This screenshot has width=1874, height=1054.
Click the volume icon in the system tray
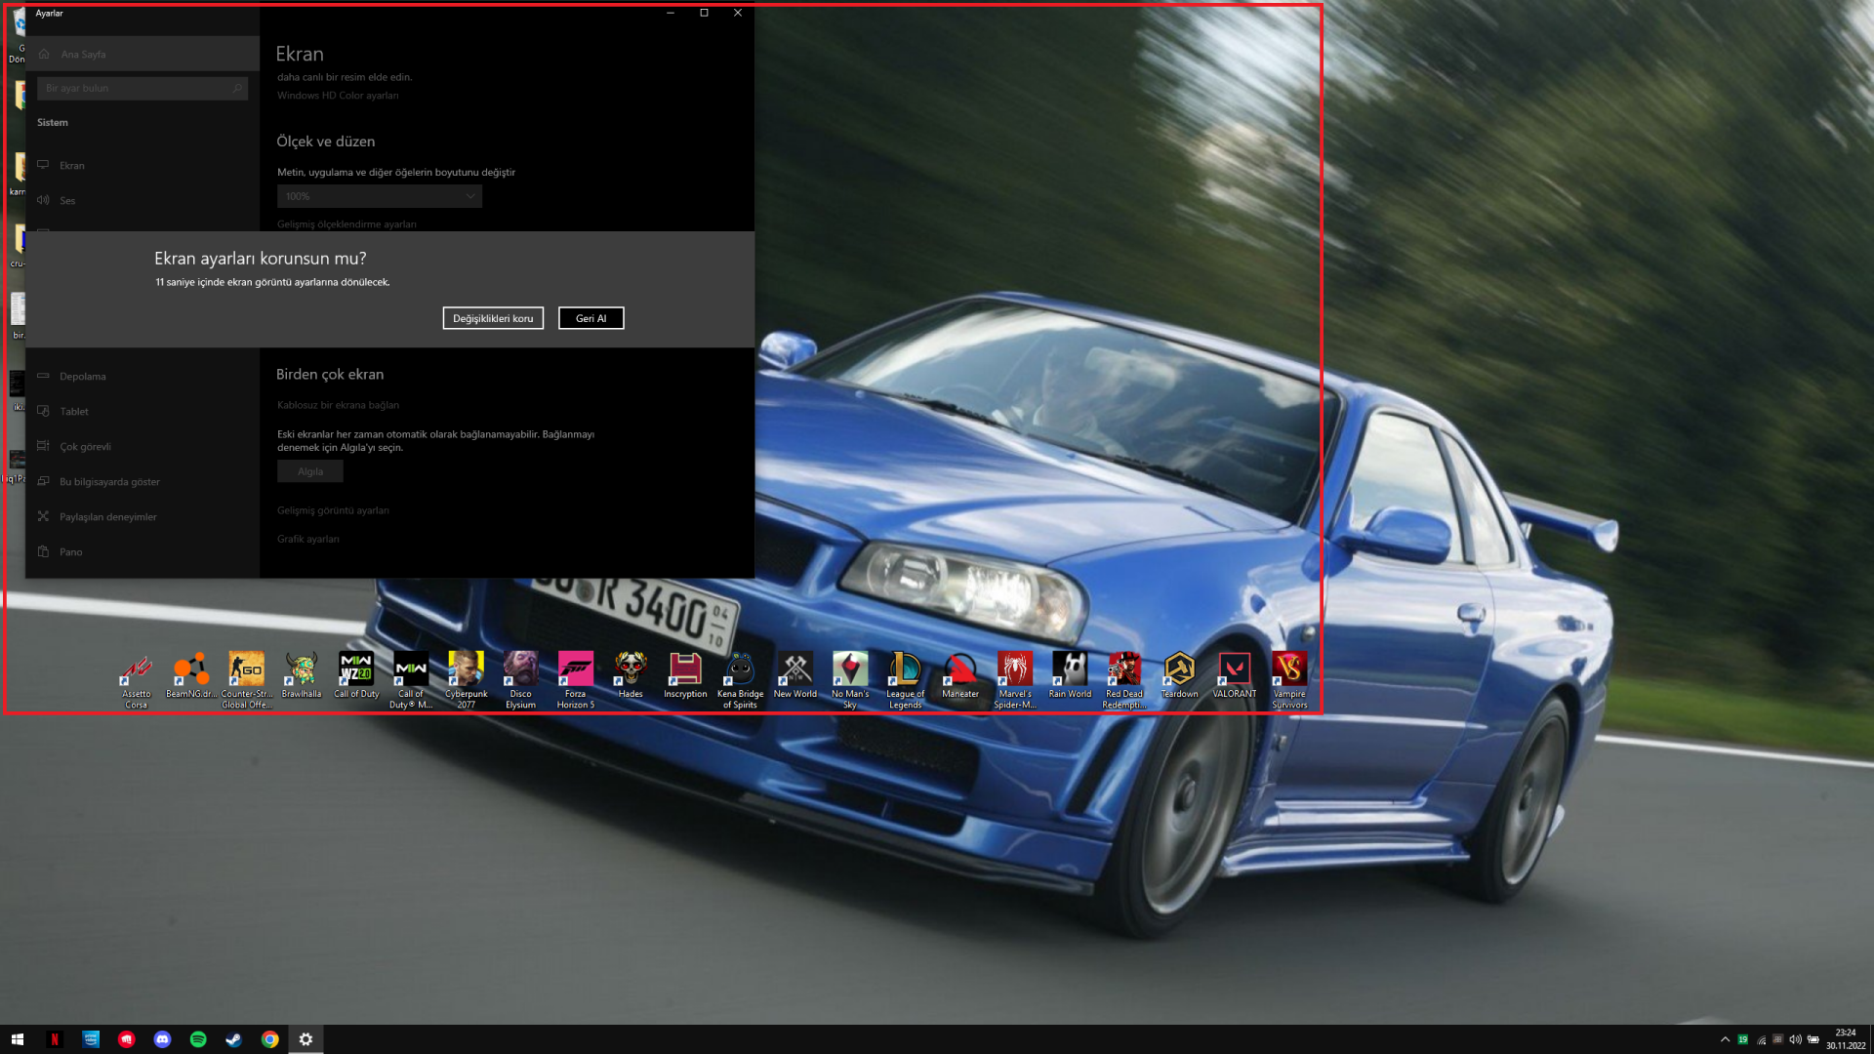1795,1039
